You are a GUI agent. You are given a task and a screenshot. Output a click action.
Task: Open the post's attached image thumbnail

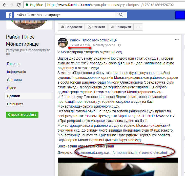coord(118,167)
